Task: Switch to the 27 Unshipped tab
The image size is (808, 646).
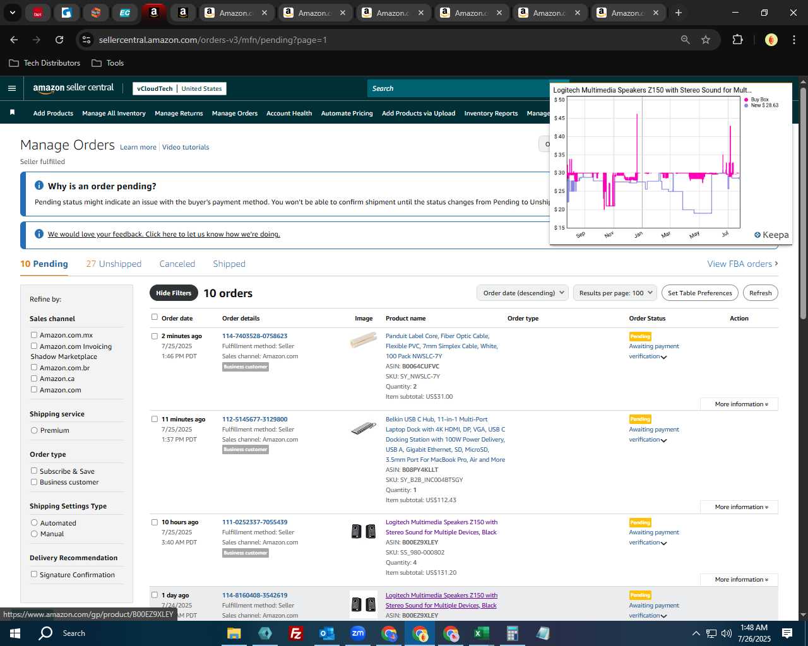Action: click(x=114, y=264)
